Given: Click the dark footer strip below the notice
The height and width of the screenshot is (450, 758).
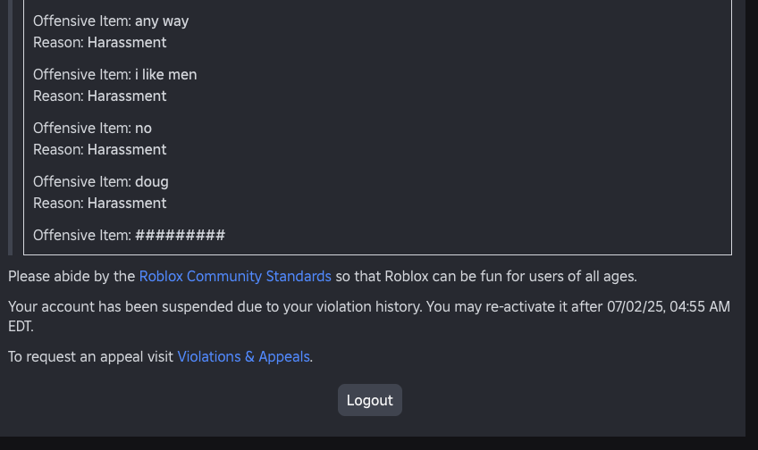Looking at the screenshot, I should pos(379,443).
